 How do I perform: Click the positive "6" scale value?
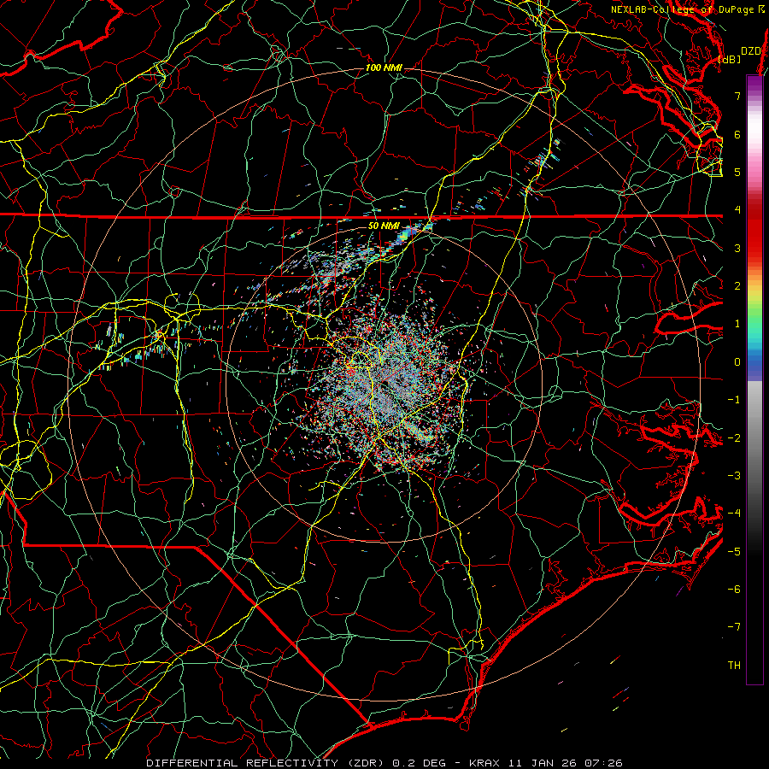click(737, 134)
